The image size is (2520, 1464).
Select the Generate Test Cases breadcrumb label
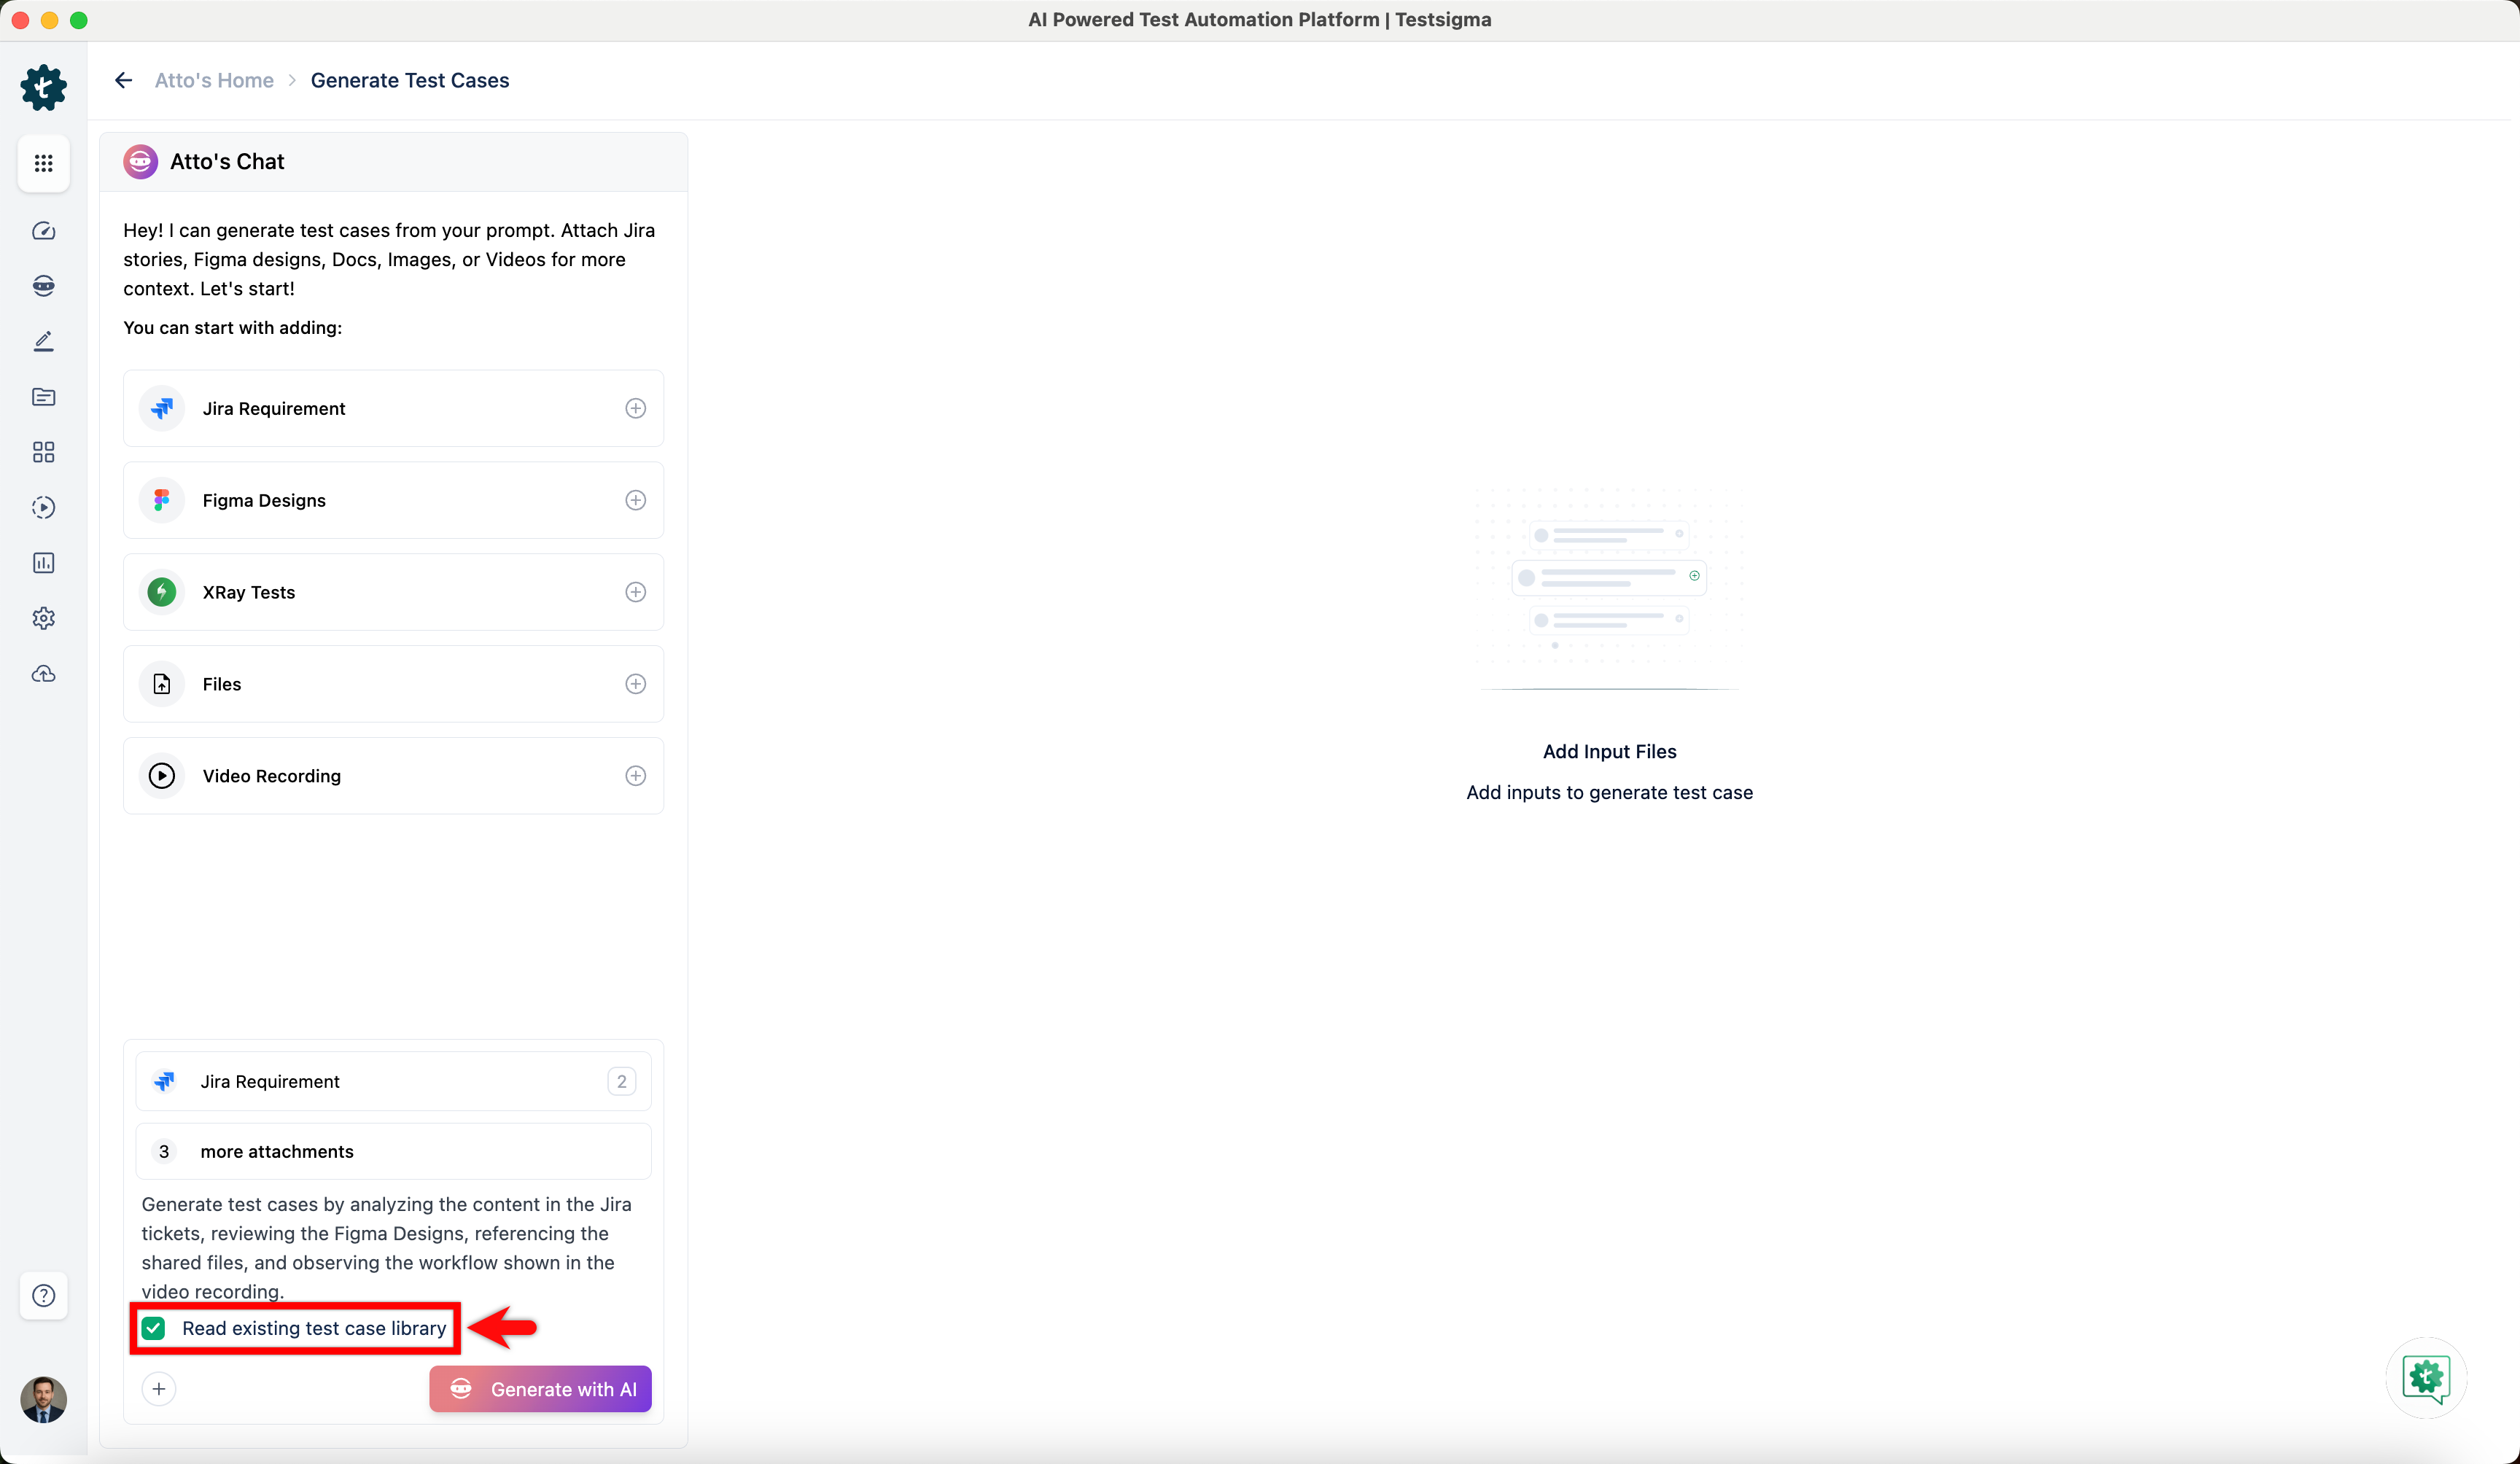[410, 80]
